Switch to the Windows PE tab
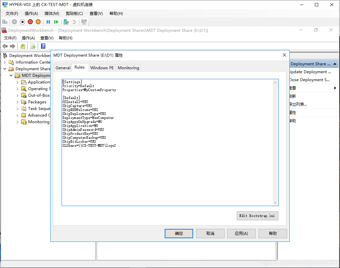Screen dimensions: 340x268 (x=102, y=68)
